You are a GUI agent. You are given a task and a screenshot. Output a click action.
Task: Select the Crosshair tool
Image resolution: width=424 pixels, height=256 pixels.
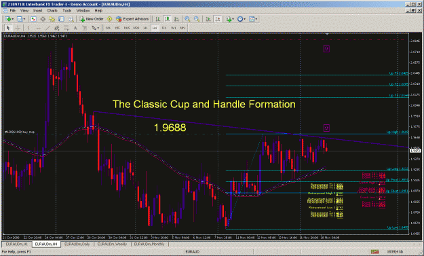(x=18, y=28)
